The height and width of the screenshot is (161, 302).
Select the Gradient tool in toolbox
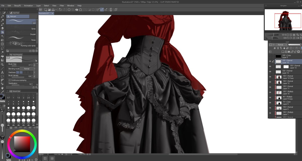pyautogui.click(x=2, y=60)
